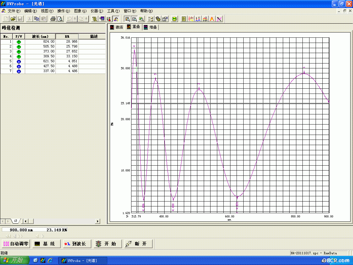
Task: Open the 帮助(H) menu
Action: 146,11
